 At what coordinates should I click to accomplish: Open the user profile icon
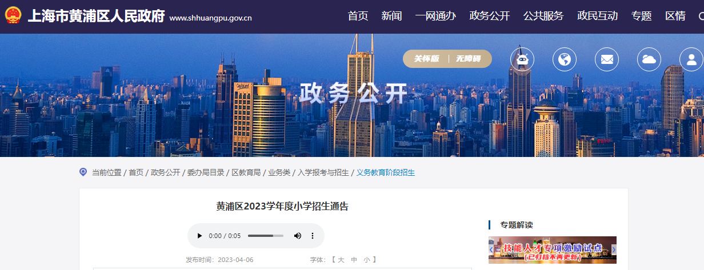(691, 59)
